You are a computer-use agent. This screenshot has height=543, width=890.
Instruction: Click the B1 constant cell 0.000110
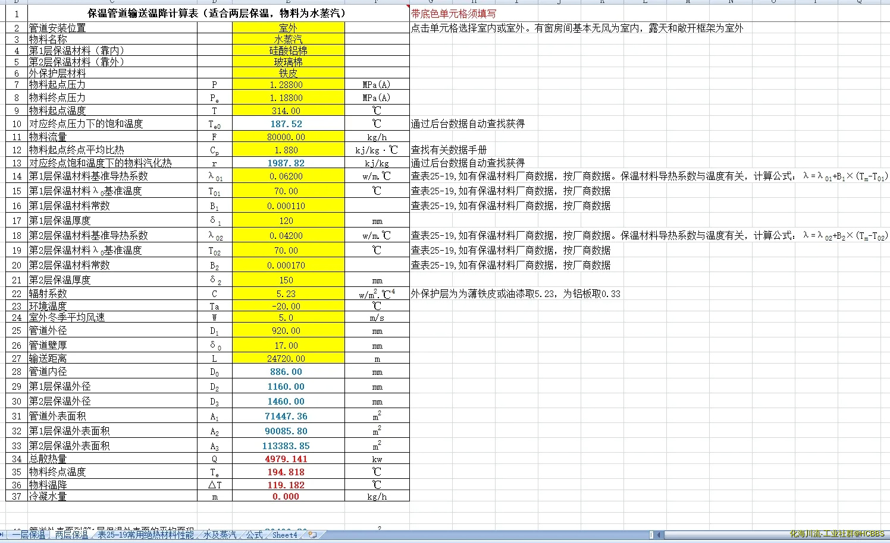point(289,206)
